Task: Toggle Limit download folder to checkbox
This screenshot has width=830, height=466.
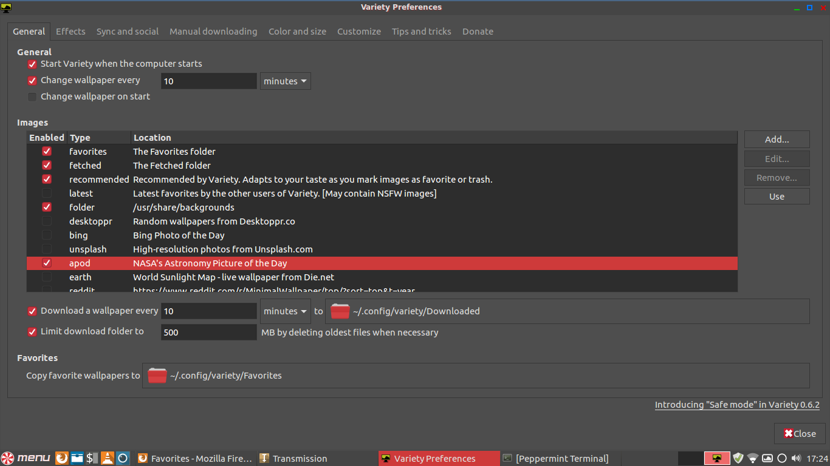Action: click(x=32, y=332)
